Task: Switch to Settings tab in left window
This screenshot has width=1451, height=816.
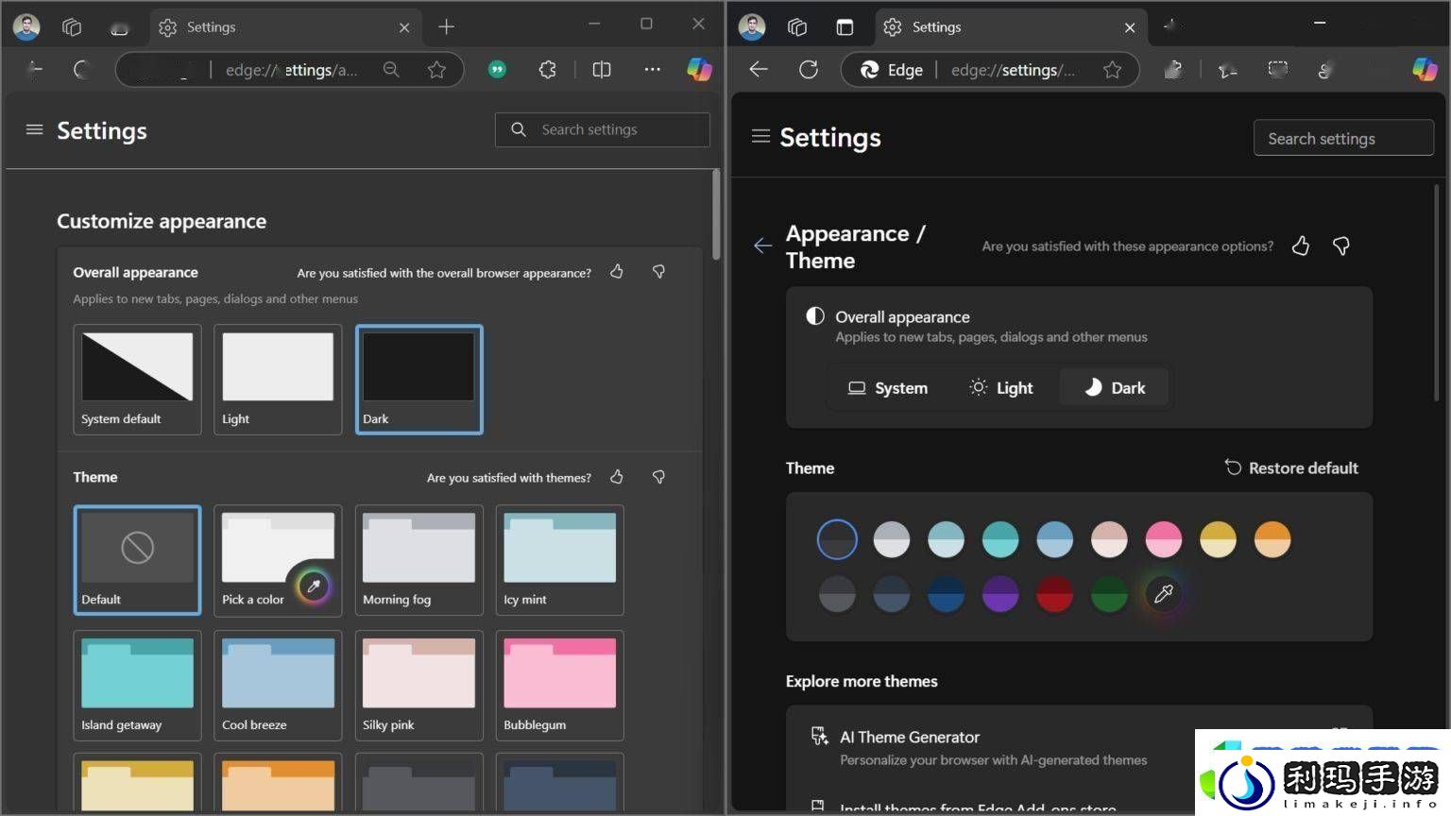Action: (x=285, y=27)
